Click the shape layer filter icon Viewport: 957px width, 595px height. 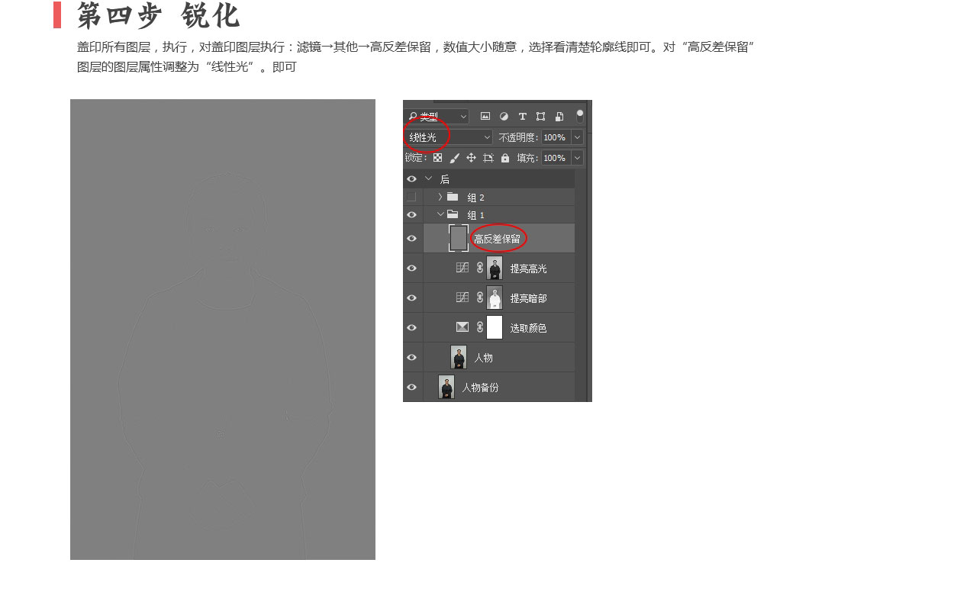[x=541, y=117]
